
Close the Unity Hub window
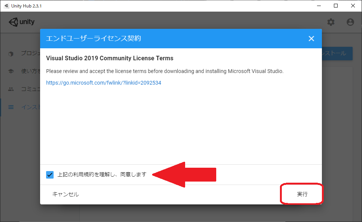(x=353, y=6)
